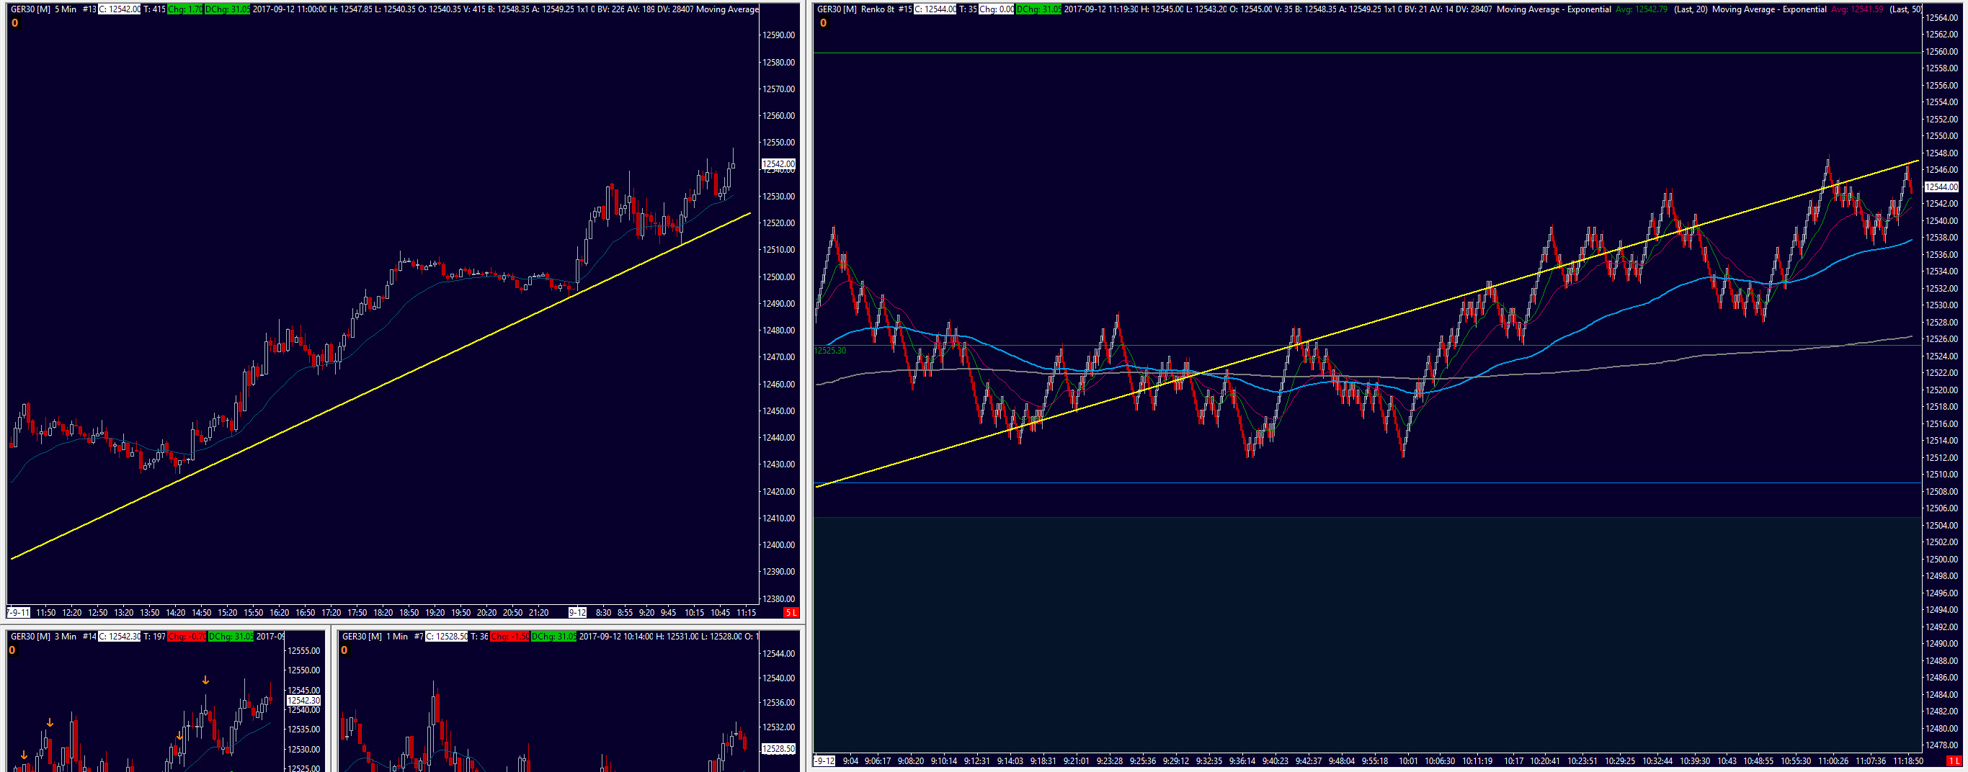Screen dimensions: 1968x772
Task: Click the (Last, 20) study parameter text
Action: (1691, 9)
